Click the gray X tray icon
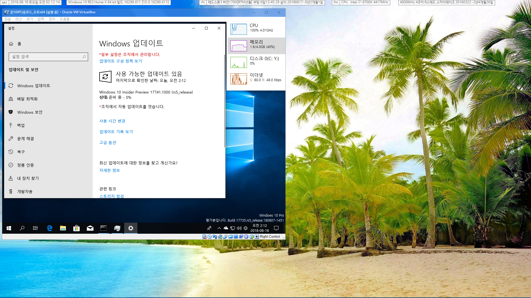The image size is (531, 298). click(245, 228)
